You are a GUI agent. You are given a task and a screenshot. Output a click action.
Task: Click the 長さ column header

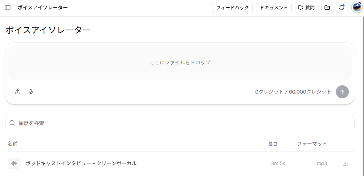pos(273,144)
